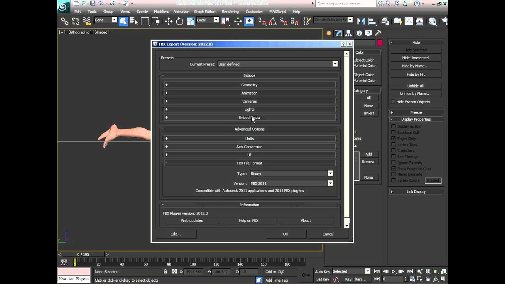Open the FBX Version dropdown
Image resolution: width=505 pixels, height=284 pixels.
click(292, 183)
